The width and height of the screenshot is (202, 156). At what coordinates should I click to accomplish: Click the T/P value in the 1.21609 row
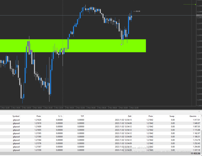coord(81,127)
